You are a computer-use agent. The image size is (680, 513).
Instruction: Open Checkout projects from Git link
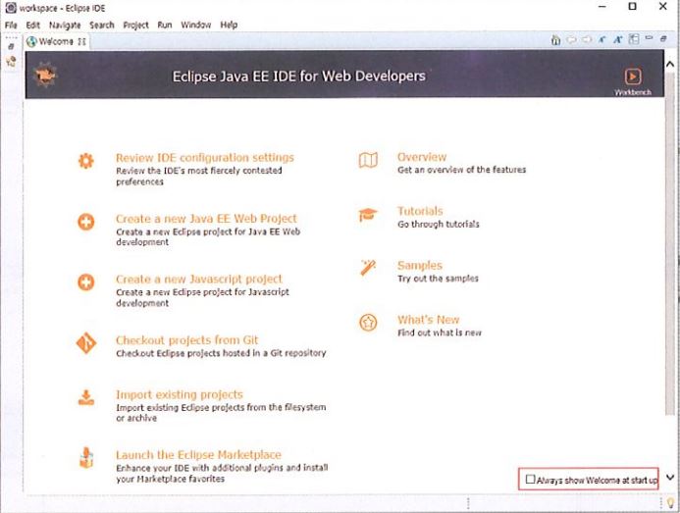186,340
